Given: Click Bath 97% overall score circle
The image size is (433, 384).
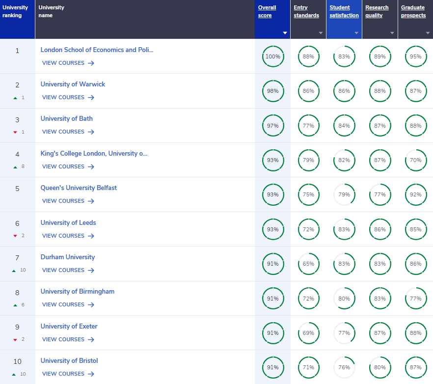Looking at the screenshot, I should coord(273,126).
